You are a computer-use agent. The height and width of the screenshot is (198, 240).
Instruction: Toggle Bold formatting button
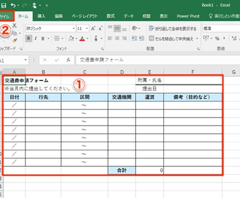point(29,39)
